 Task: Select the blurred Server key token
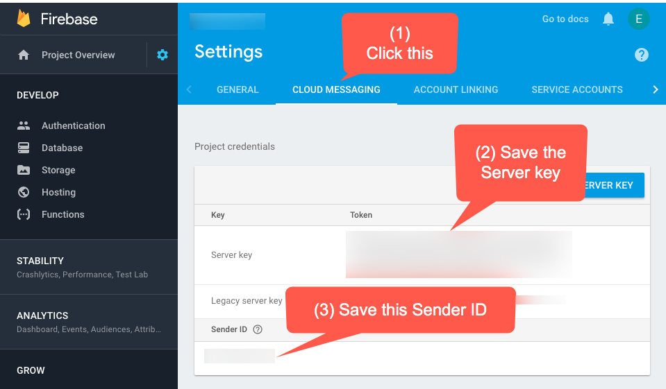459,254
